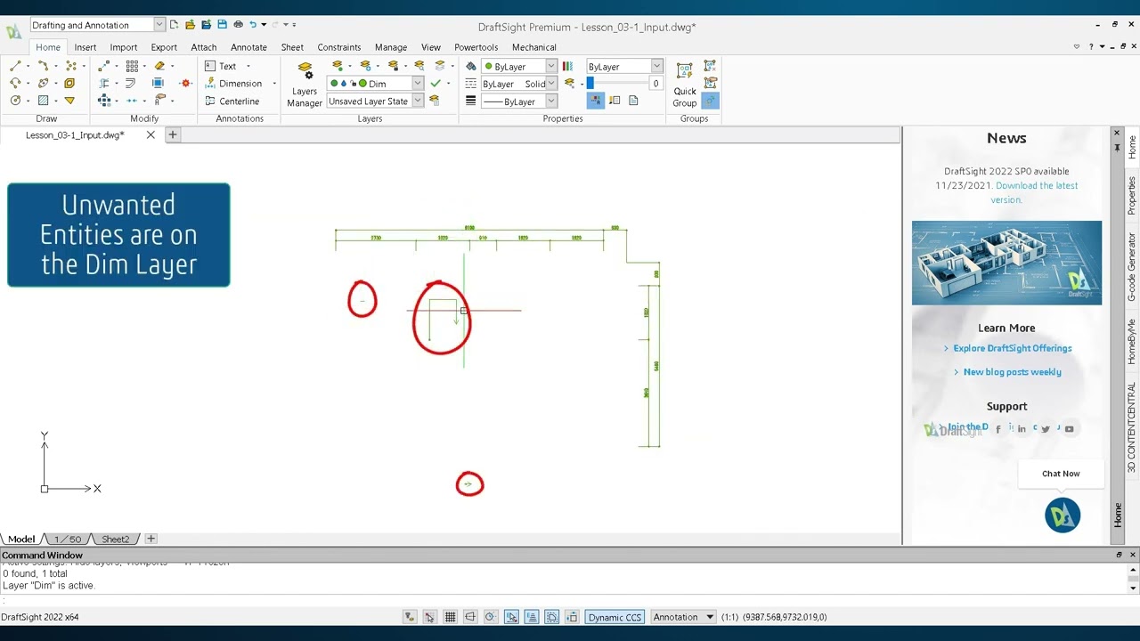Pick the Eraser delete tool
This screenshot has width=1140, height=641.
(159, 66)
